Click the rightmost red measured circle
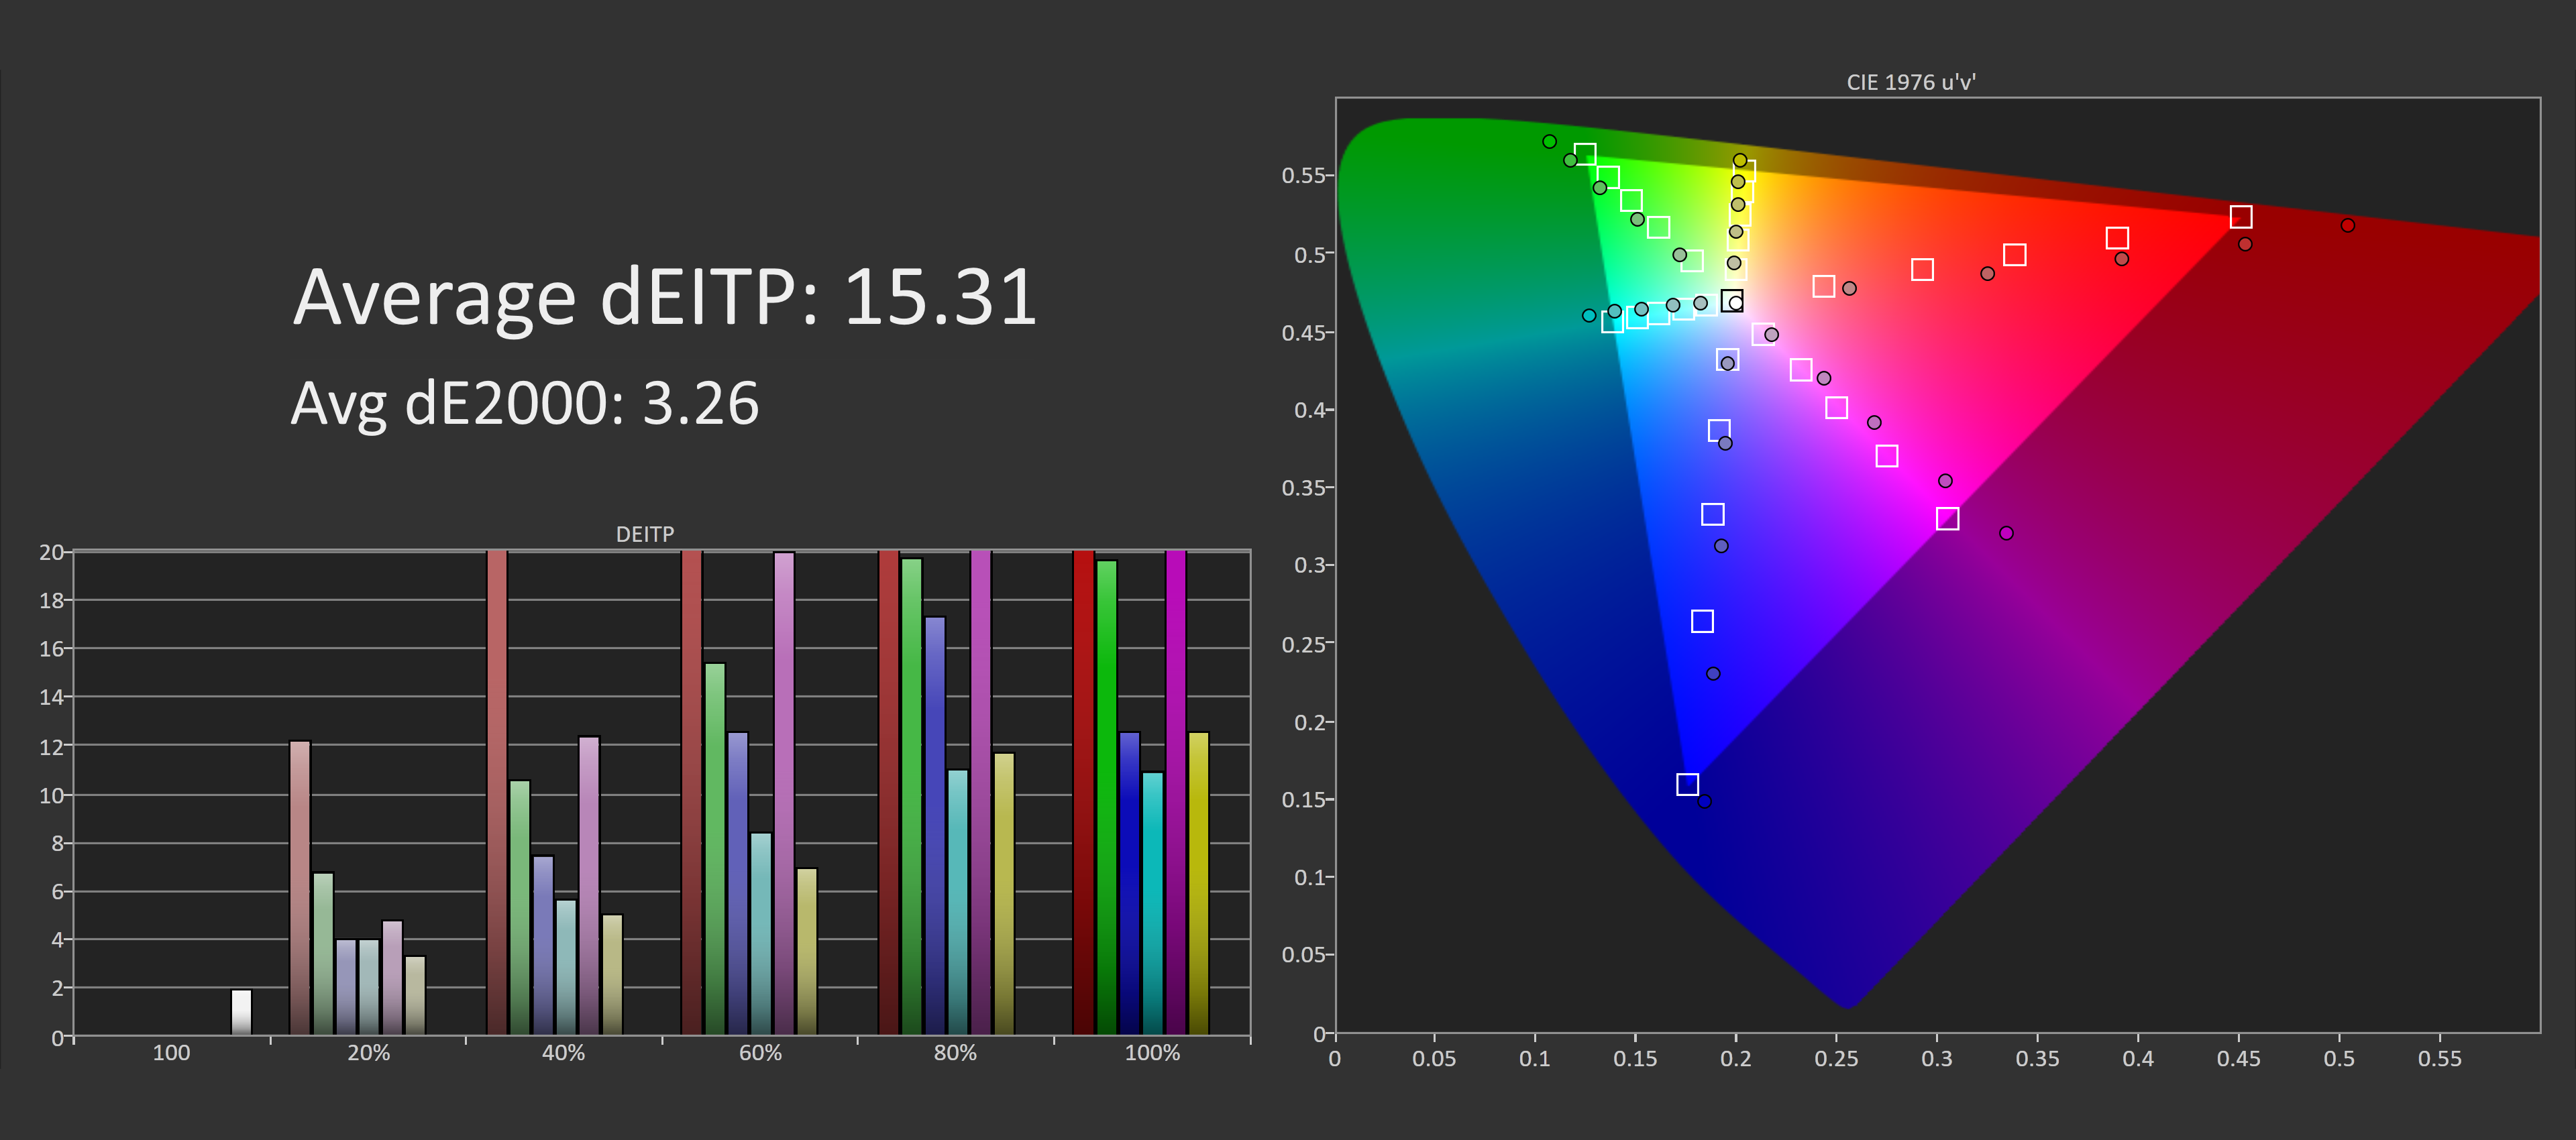 pyautogui.click(x=2347, y=225)
